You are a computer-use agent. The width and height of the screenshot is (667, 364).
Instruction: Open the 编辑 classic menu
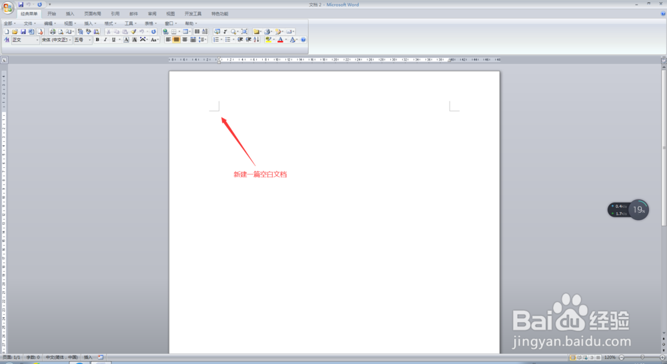point(50,23)
